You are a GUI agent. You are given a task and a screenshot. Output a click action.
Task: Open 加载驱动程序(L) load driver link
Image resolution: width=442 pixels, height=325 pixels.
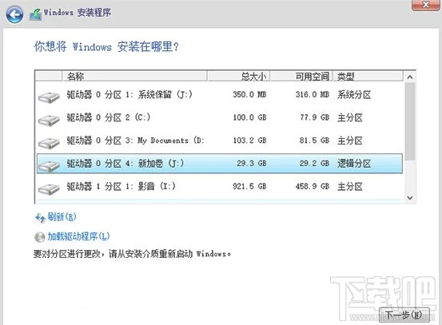point(78,236)
